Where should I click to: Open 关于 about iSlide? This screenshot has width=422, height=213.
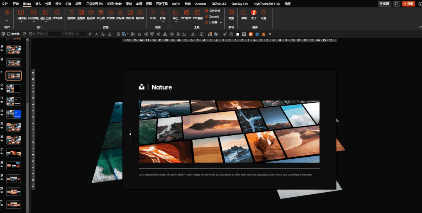(x=254, y=14)
